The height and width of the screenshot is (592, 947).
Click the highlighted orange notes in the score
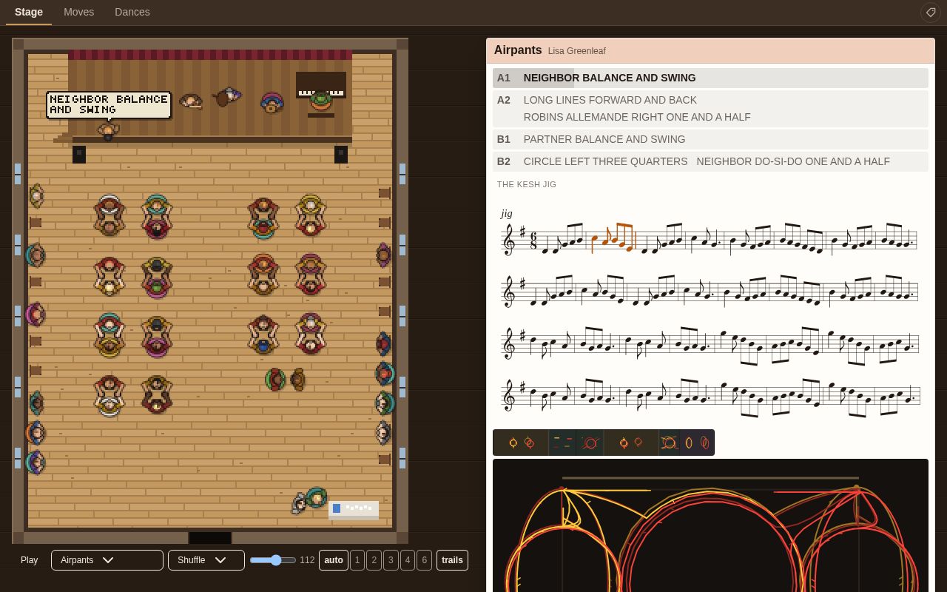click(613, 238)
